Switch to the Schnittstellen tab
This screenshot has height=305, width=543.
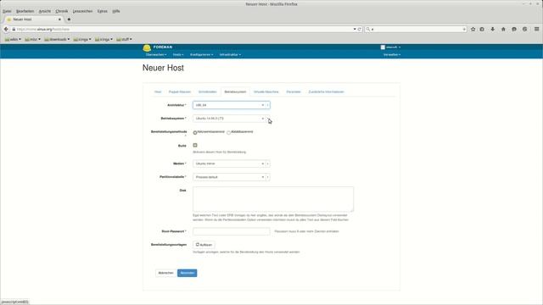(x=207, y=92)
